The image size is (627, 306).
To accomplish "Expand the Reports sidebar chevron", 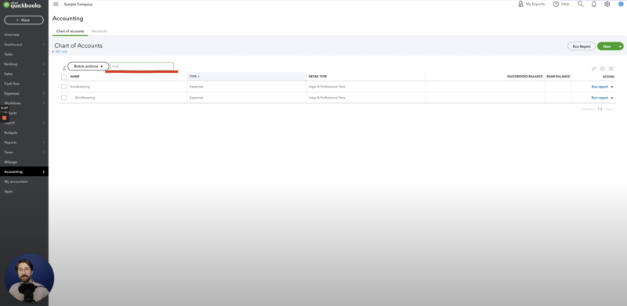I will click(44, 142).
